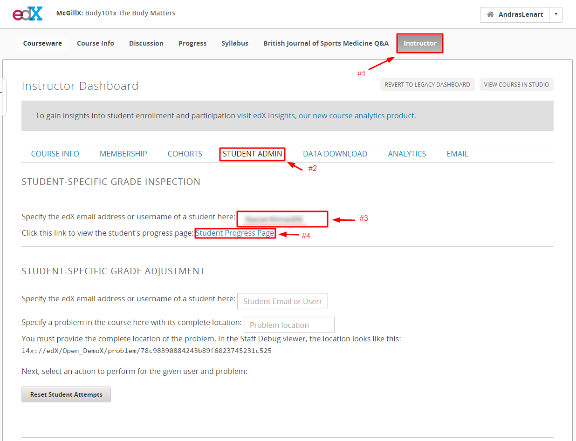Viewport: 576px width, 441px height.
Task: Go to the ANALYTICS section
Action: click(407, 154)
